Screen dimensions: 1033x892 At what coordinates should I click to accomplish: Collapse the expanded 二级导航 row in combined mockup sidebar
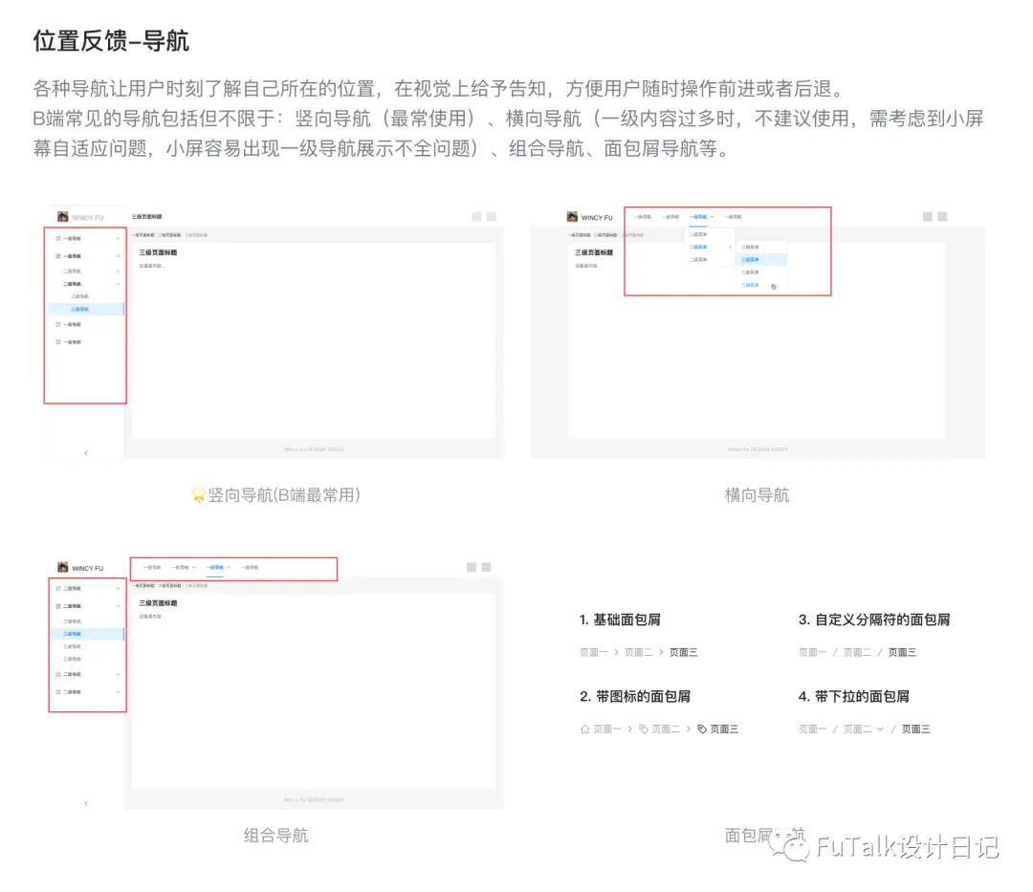87,605
